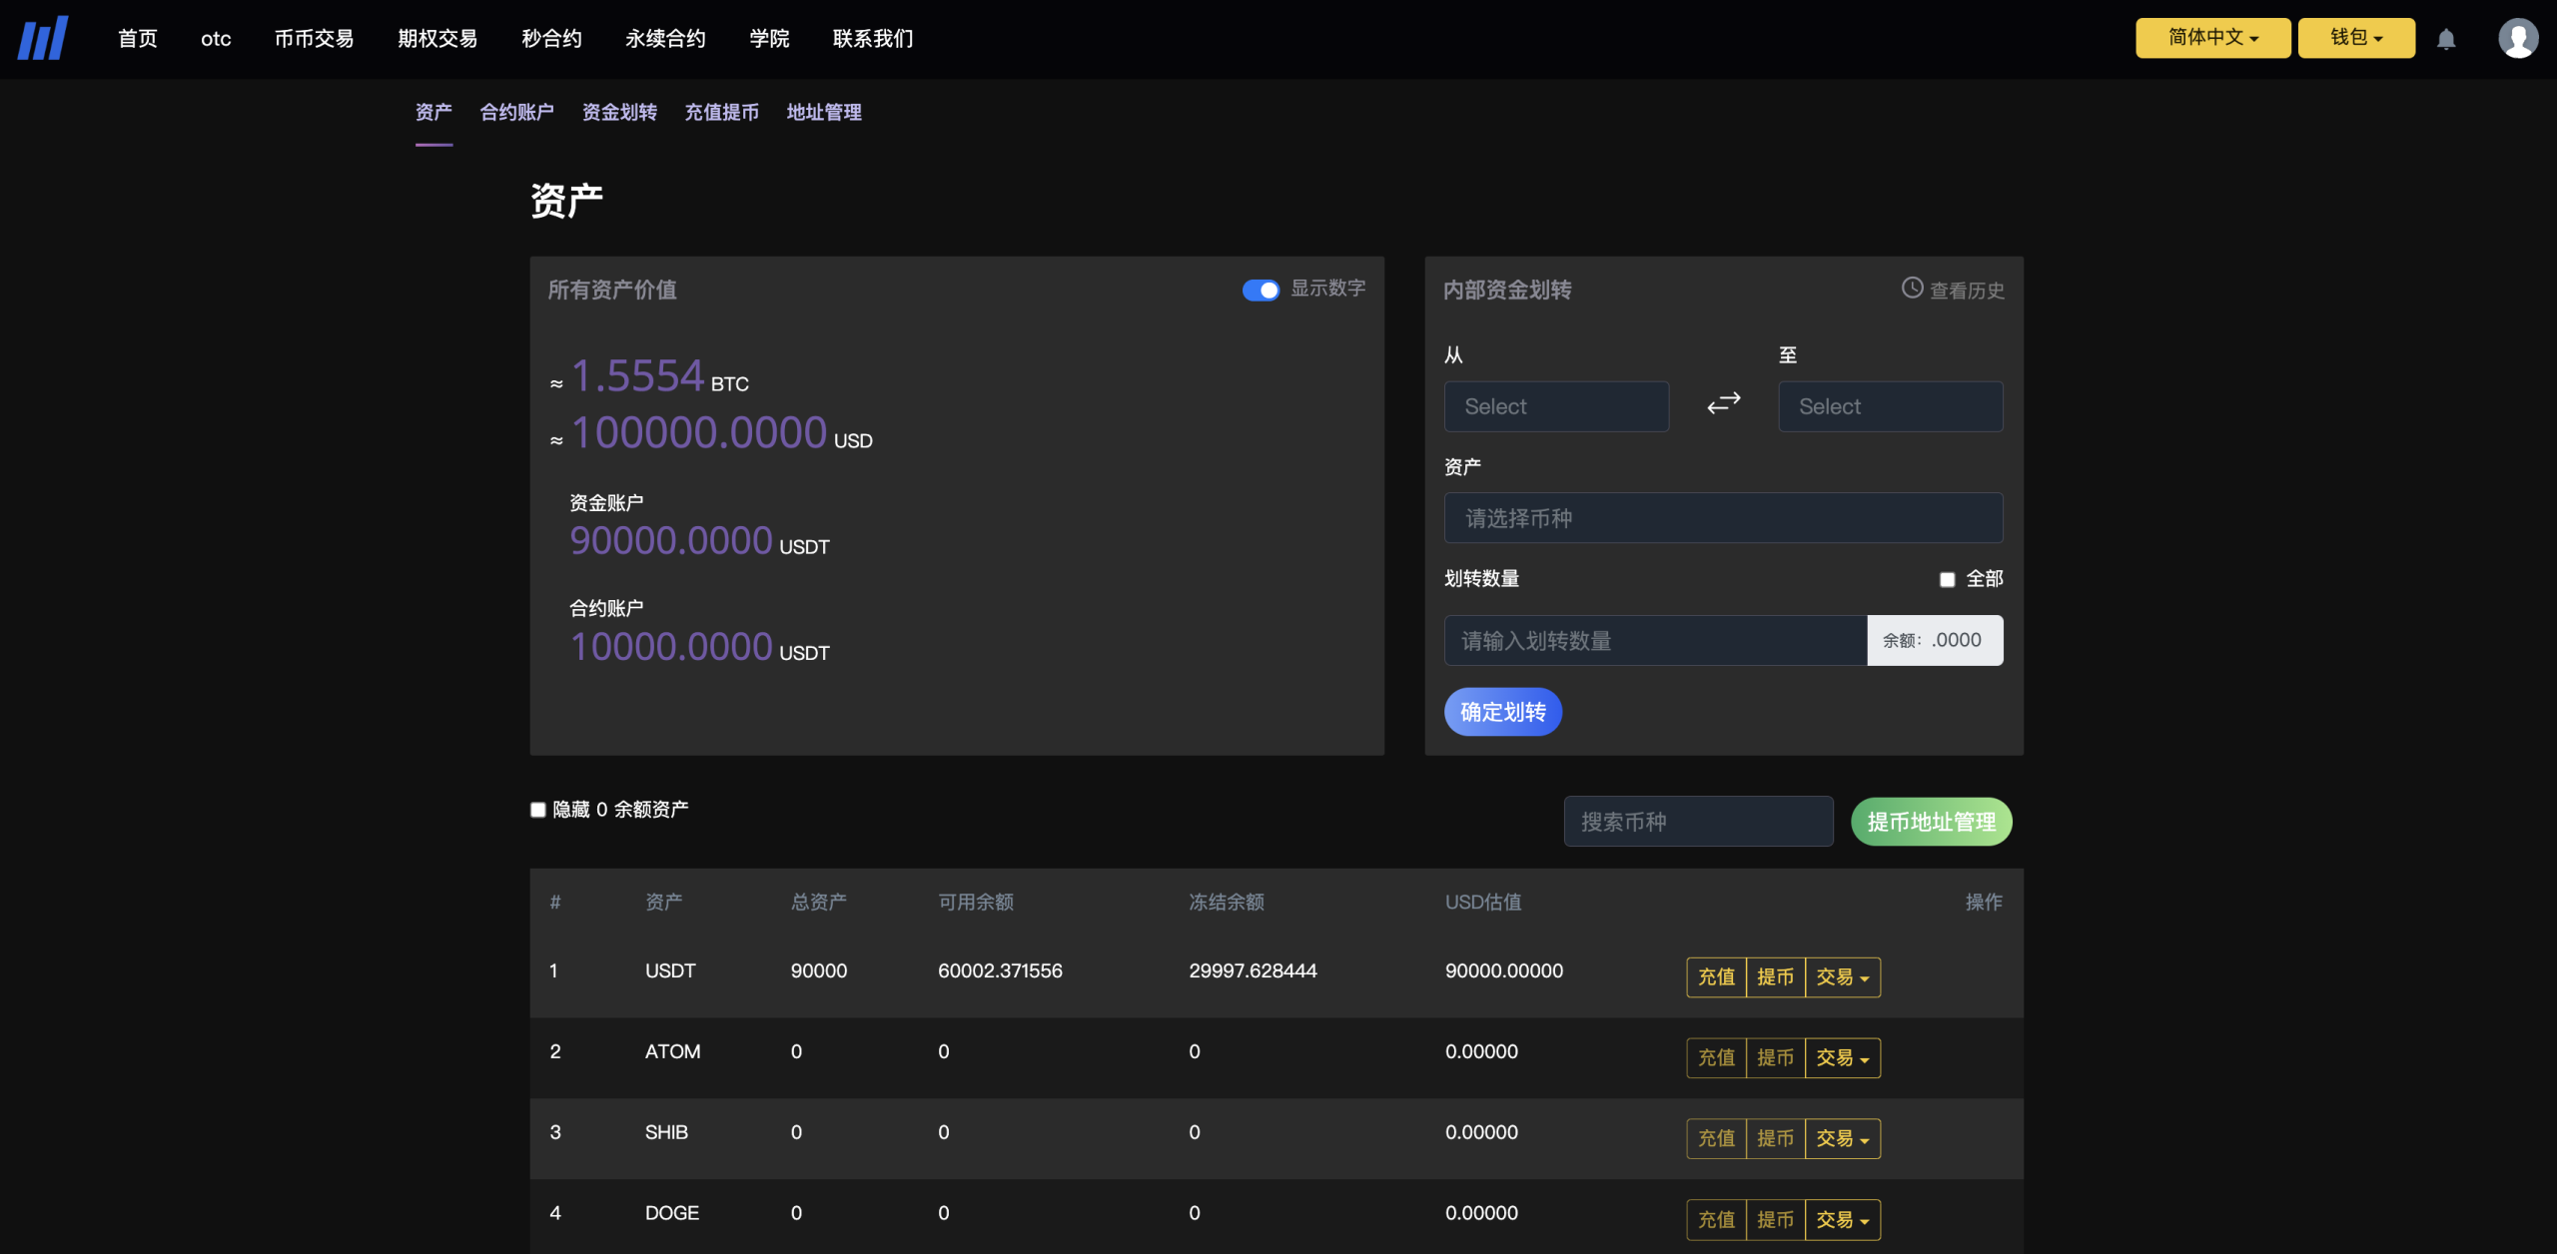This screenshot has height=1254, width=2557.
Task: Open 联系我们 in navigation
Action: (873, 39)
